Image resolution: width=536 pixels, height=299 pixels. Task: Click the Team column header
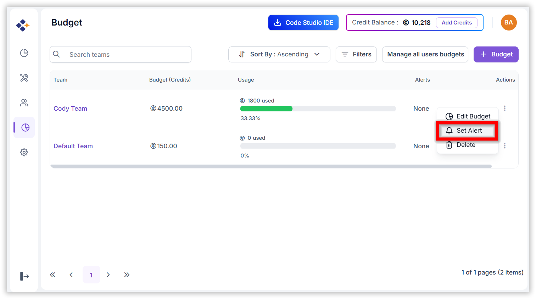pyautogui.click(x=60, y=80)
